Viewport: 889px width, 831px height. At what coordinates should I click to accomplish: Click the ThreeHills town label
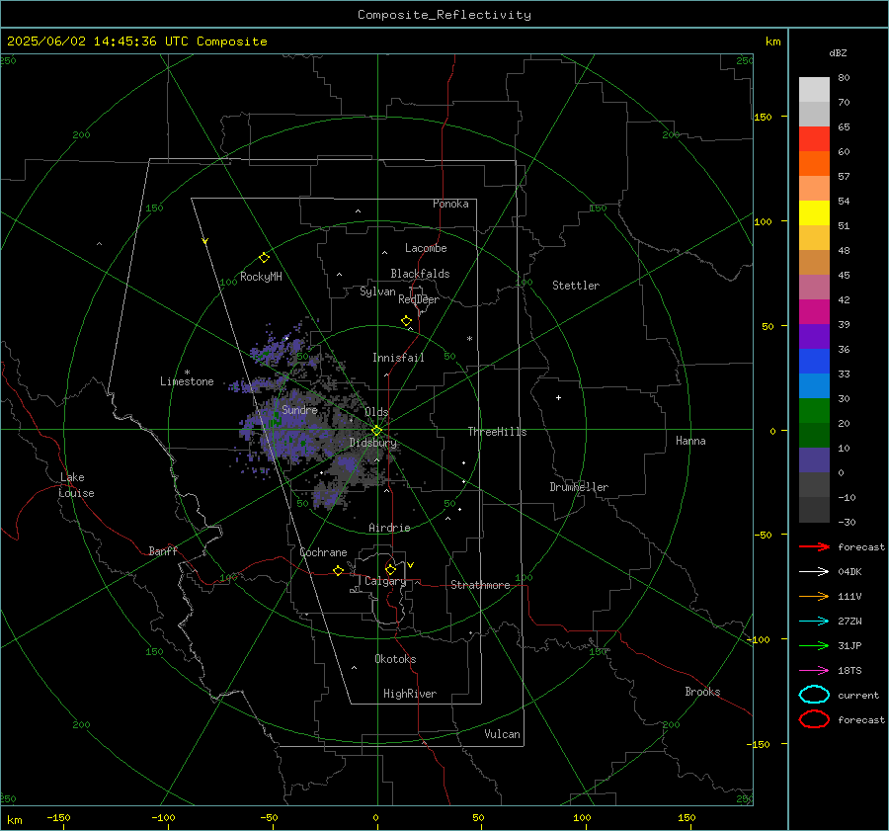(x=497, y=432)
